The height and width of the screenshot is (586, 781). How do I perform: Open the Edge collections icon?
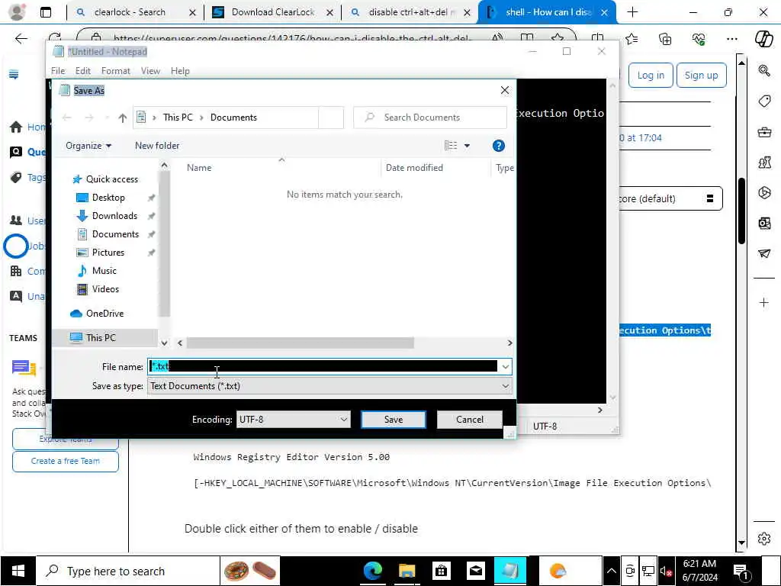coord(665,38)
